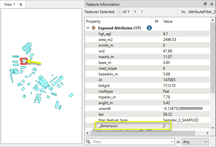Select the red highlighted building in the map
The height and width of the screenshot is (147, 216).
pos(23,61)
